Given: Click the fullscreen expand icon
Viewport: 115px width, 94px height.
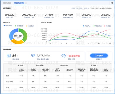Looking at the screenshot, I should 112,3.
